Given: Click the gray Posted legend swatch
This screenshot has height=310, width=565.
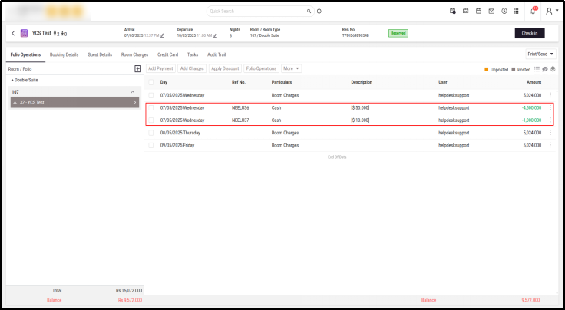Looking at the screenshot, I should pos(514,70).
